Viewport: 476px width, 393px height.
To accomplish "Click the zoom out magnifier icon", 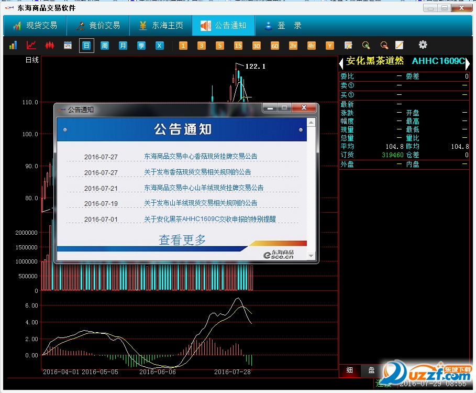I will tap(384, 46).
